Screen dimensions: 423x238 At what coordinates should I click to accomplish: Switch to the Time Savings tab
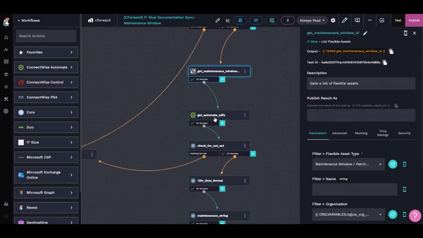(383, 133)
